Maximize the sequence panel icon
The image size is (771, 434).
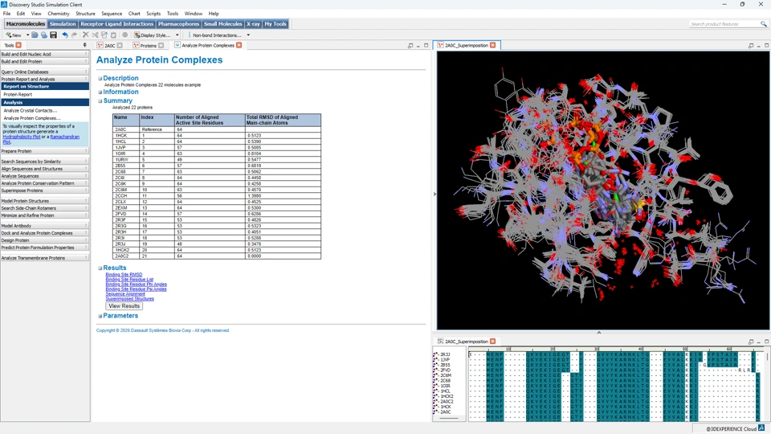(x=766, y=341)
